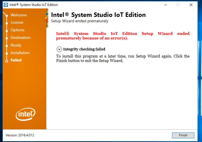202x142 pixels.
Task: Minimize the installer window
Action: [x=166, y=5]
